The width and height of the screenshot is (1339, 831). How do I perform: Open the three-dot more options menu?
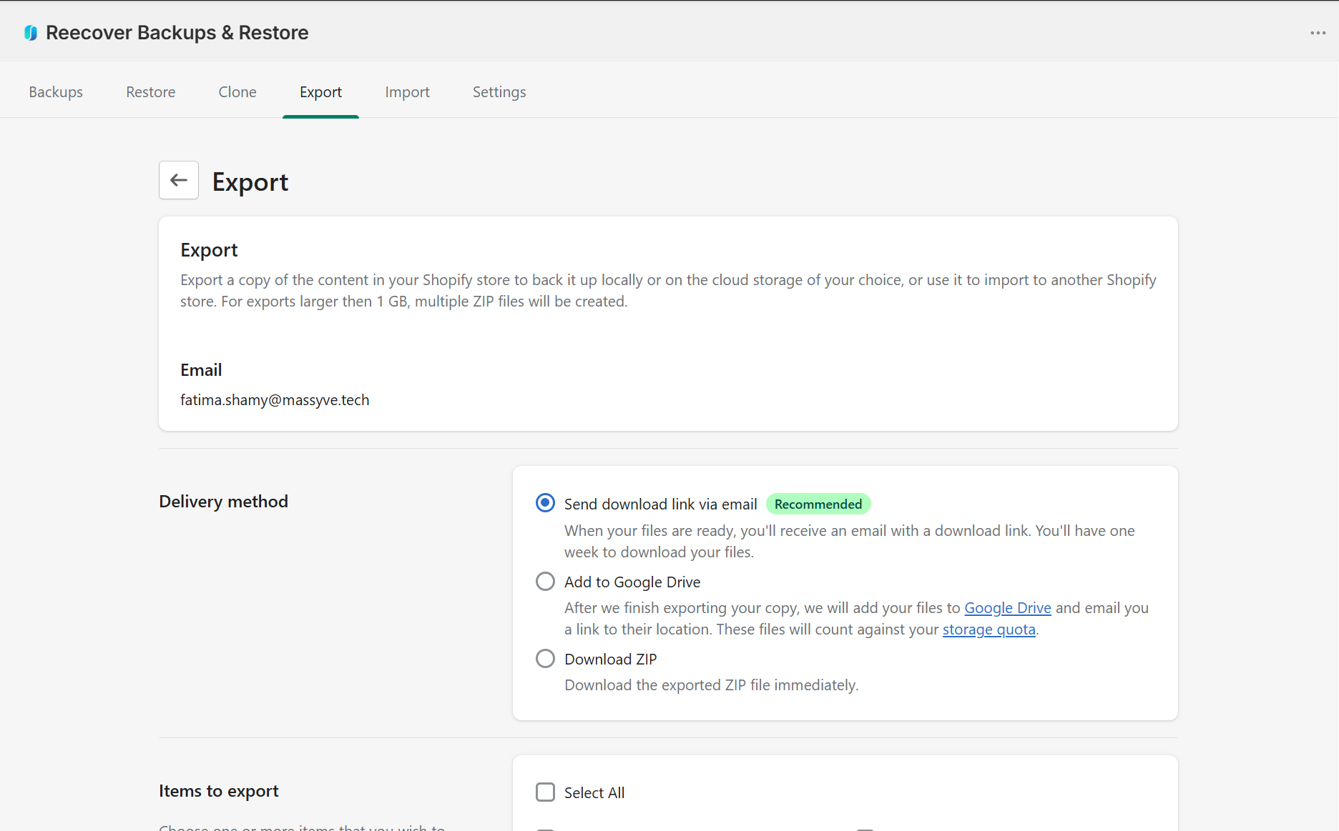1318,33
